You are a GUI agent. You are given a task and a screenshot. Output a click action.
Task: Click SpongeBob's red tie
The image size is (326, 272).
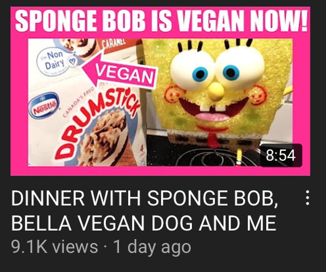click(213, 140)
